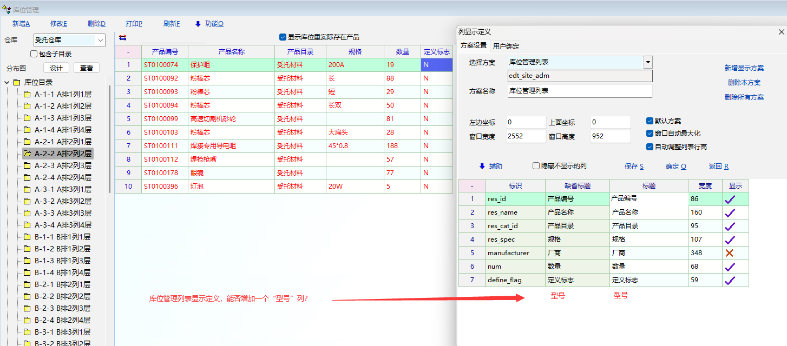The image size is (787, 346).
Task: Click the purple checkmark in define_flag row
Action: (730, 280)
